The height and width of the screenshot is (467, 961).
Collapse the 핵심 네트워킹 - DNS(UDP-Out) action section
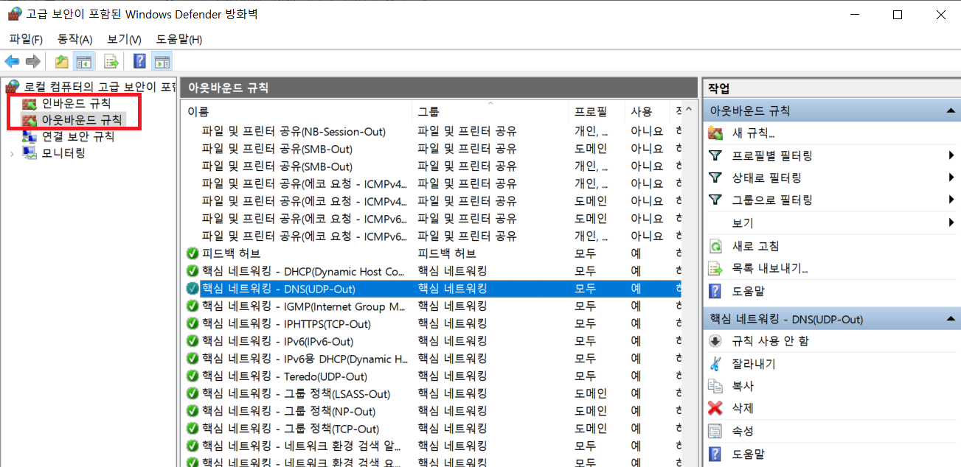point(950,319)
